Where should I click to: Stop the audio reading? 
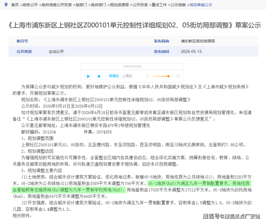point(99,76)
